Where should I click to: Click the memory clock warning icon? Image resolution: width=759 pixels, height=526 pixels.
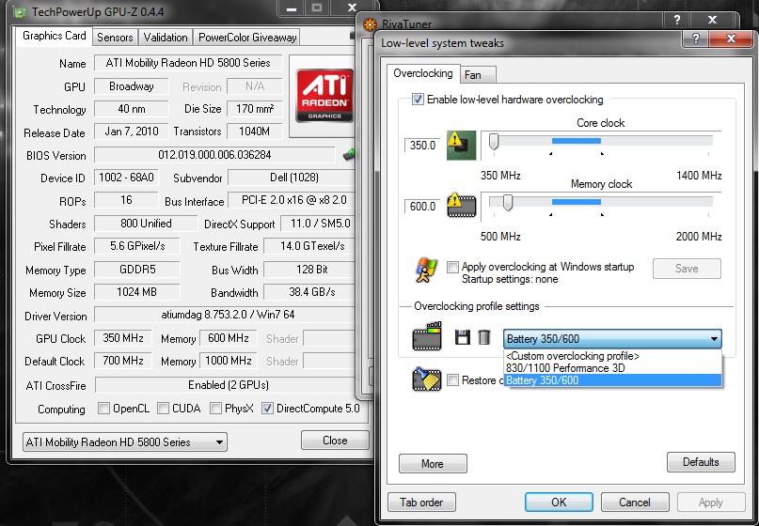point(461,205)
